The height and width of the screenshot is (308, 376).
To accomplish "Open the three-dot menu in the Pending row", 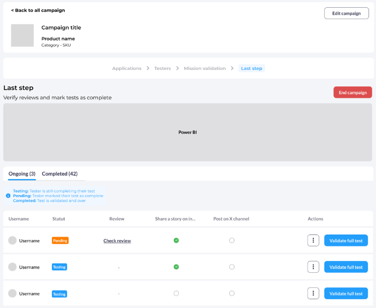I will coord(313,240).
